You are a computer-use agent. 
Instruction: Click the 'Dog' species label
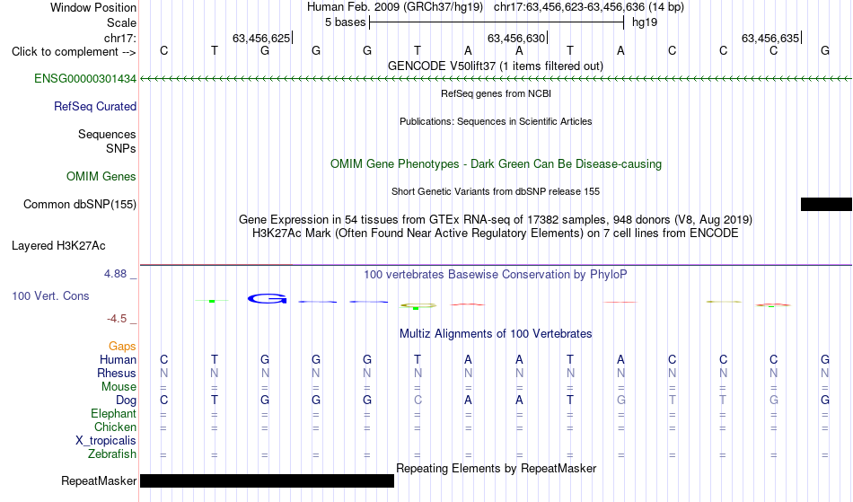[126, 401]
